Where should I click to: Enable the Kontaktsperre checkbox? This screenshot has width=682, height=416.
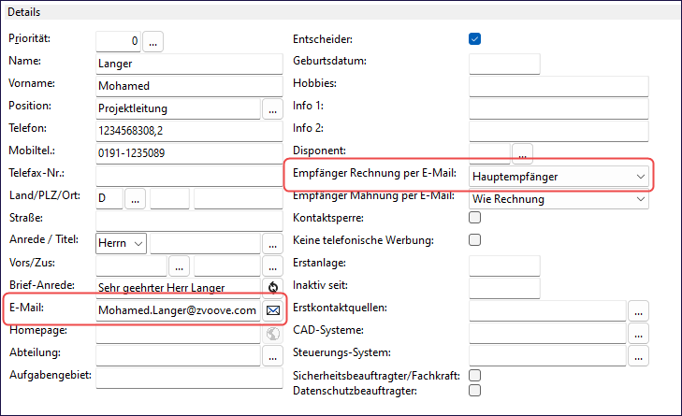[x=474, y=217]
